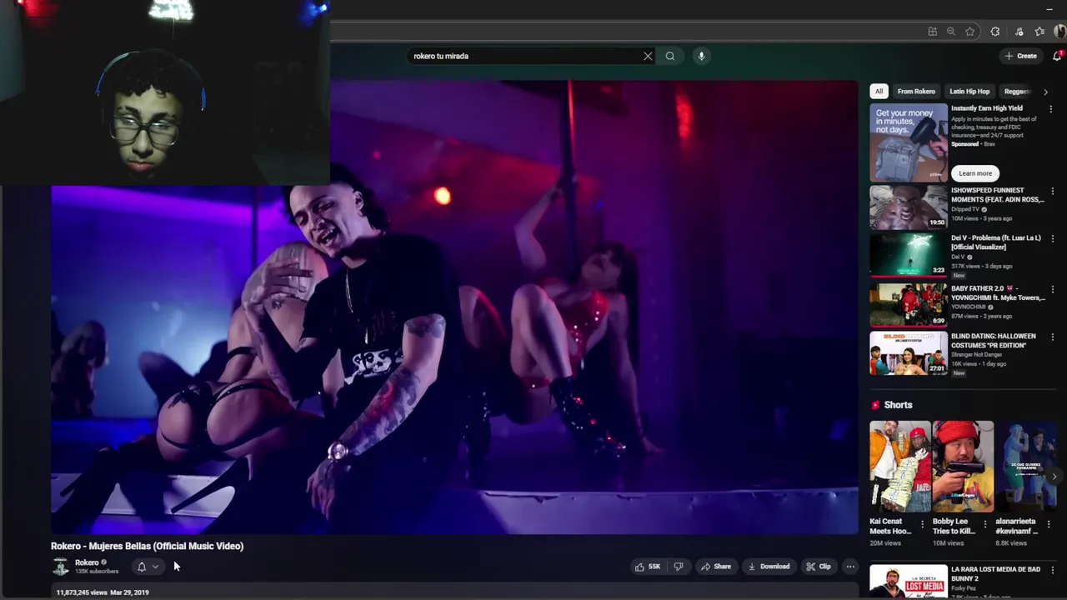Click the magnifier search icon
Image resolution: width=1067 pixels, height=600 pixels.
670,56
